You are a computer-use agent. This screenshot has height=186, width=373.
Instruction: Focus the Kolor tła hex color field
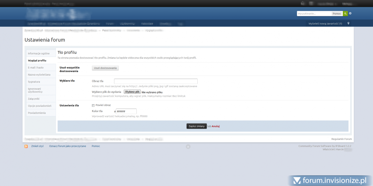(x=126, y=111)
